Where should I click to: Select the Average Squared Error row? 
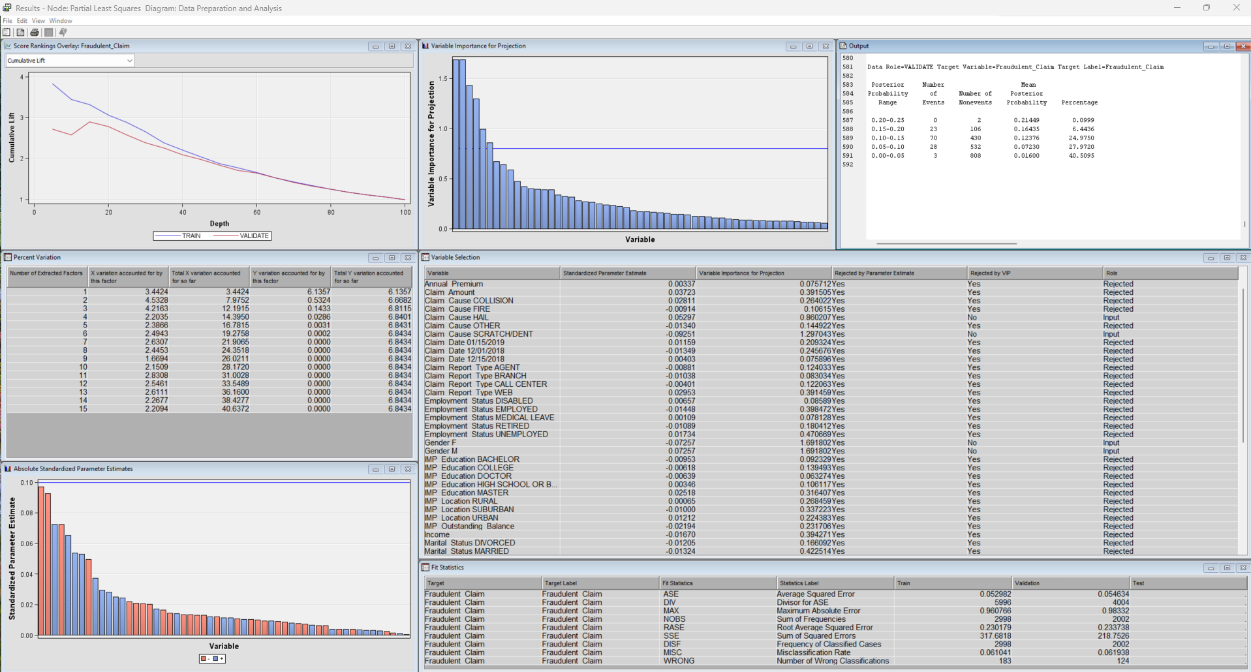(835, 594)
